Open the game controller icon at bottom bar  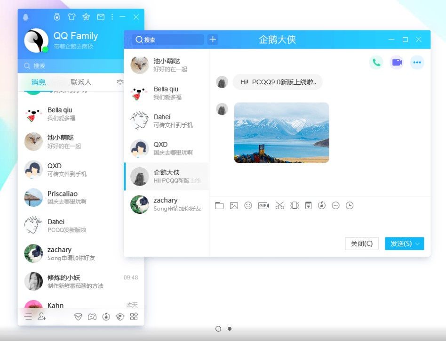pyautogui.click(x=92, y=317)
